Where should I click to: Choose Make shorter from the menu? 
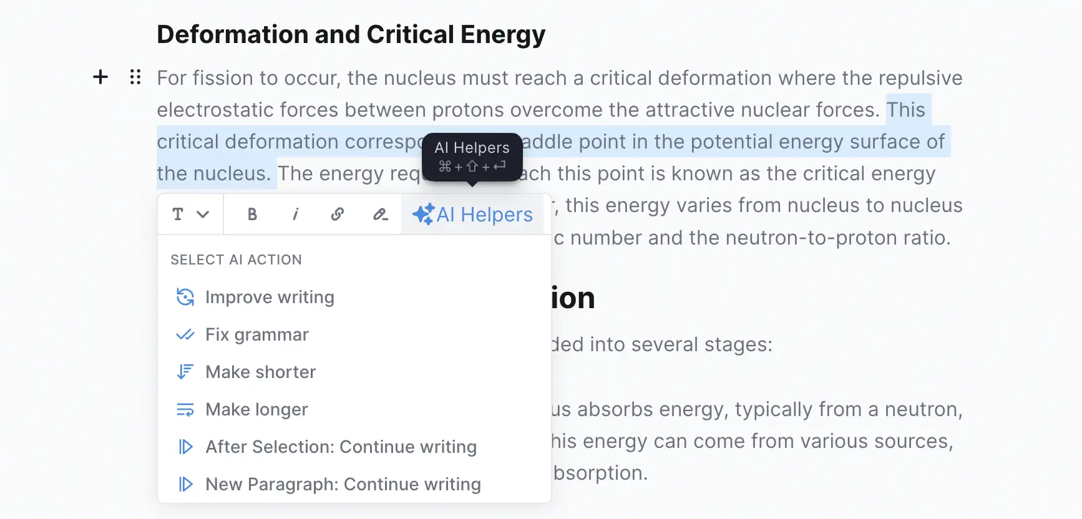point(260,372)
